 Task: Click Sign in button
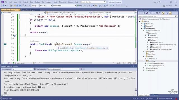(157, 2)
